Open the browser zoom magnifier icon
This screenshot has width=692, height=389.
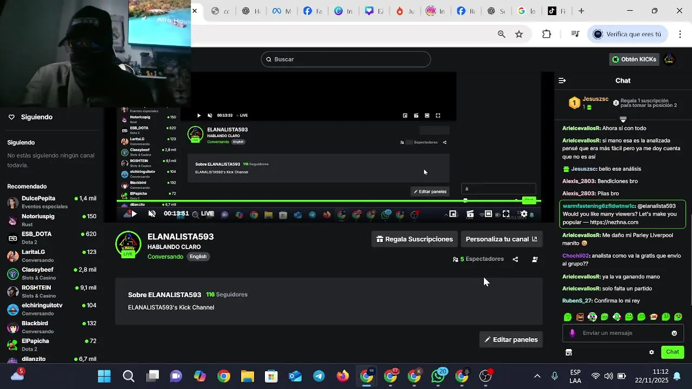(x=501, y=34)
